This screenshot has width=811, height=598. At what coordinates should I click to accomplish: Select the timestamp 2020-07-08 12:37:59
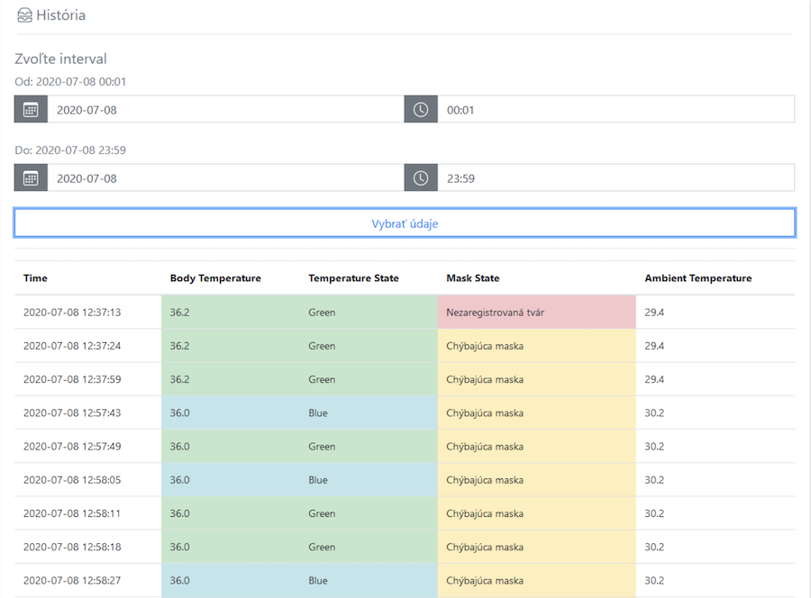(72, 379)
